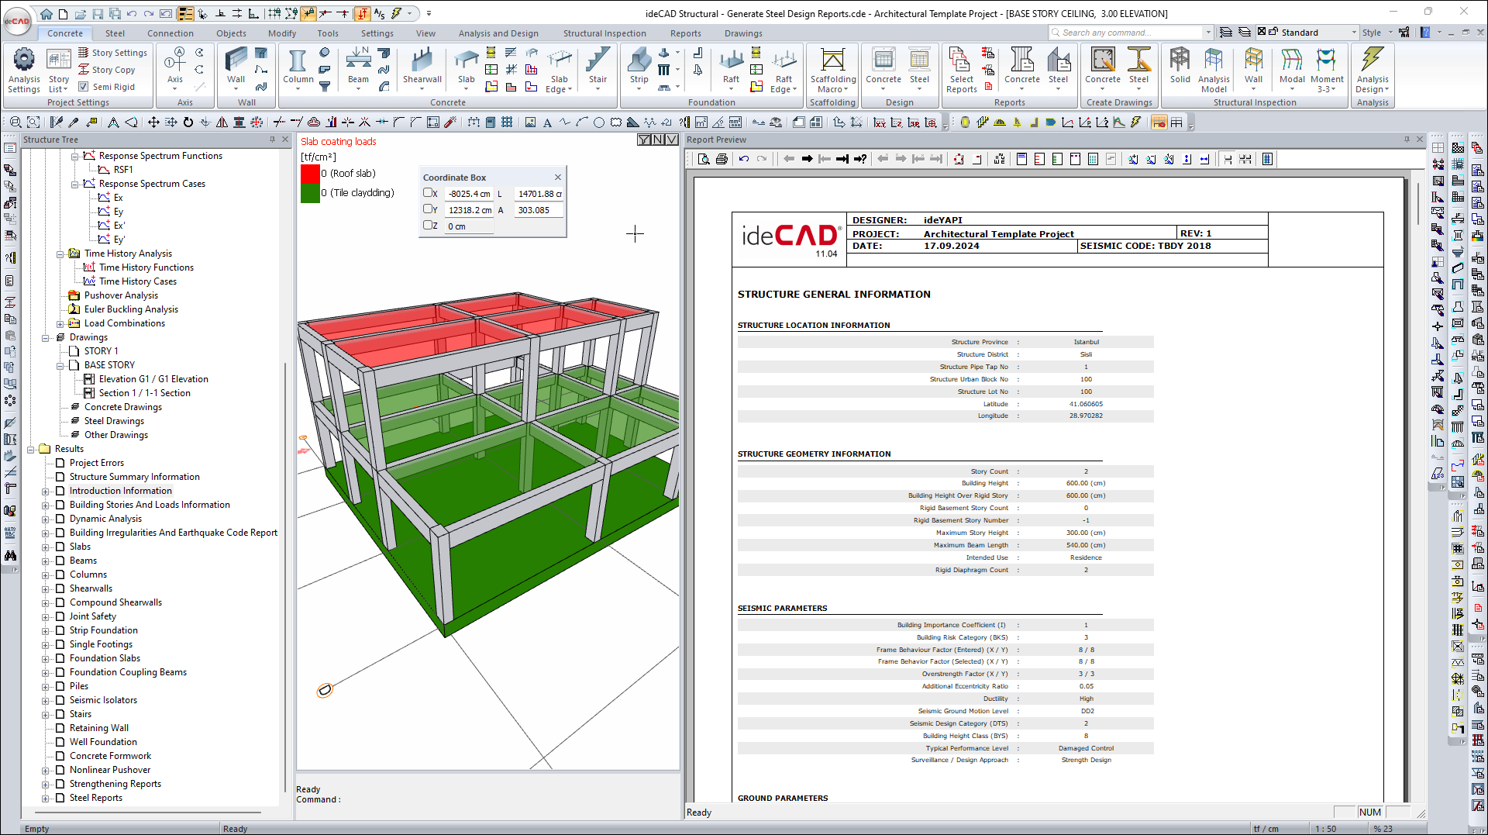Viewport: 1488px width, 835px height.
Task: Open Structure Summary Information result
Action: point(134,477)
